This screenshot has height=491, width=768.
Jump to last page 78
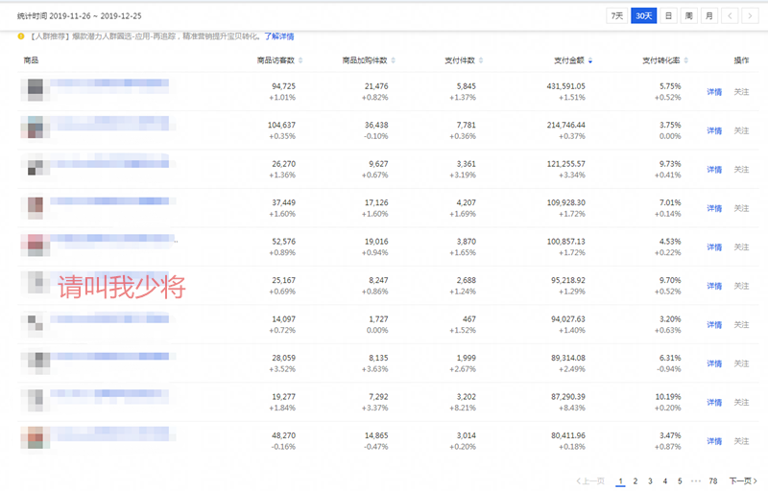[713, 480]
